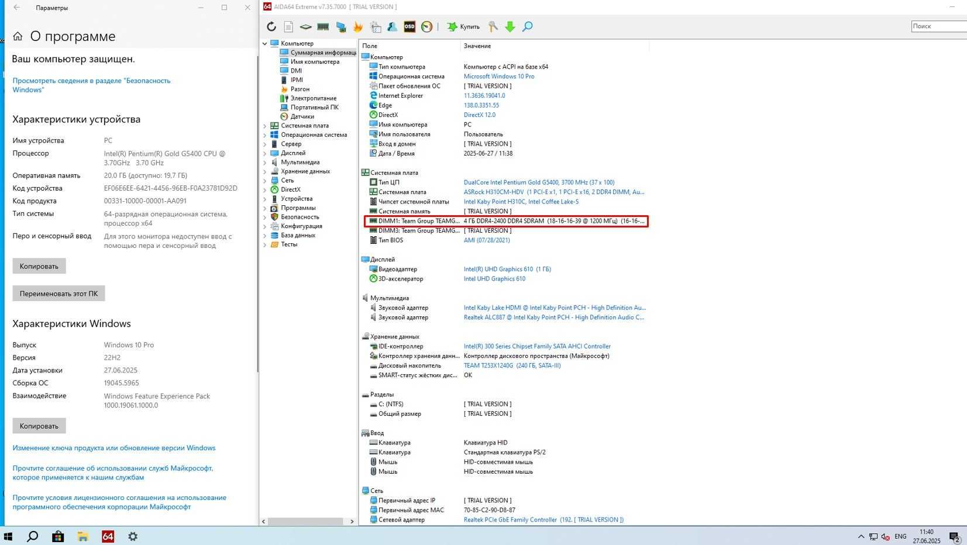967x545 pixels.
Task: Expand the Дисплей tree node
Action: [x=265, y=153]
